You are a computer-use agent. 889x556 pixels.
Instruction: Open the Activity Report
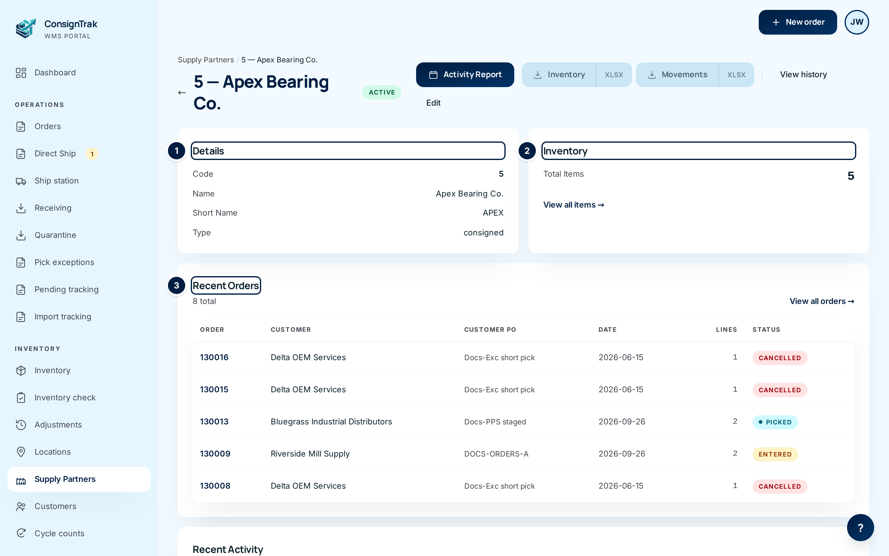465,75
